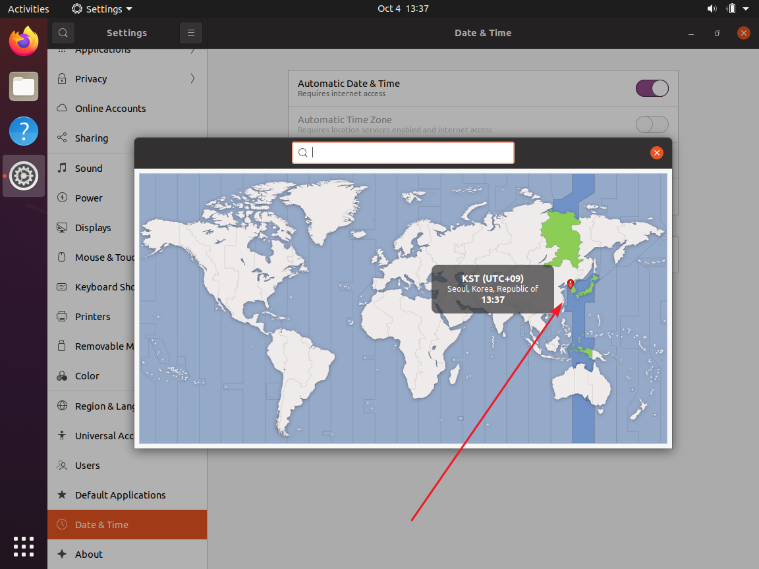Show Applications grid in dock
Image resolution: width=759 pixels, height=569 pixels.
tap(24, 547)
